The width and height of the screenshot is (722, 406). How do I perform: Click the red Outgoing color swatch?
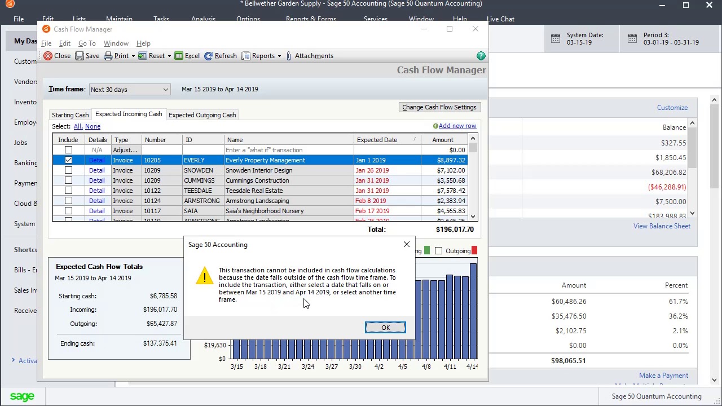point(474,251)
